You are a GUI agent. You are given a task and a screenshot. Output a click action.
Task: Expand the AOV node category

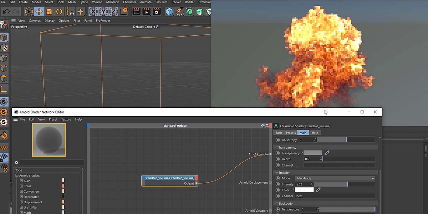tap(21, 181)
